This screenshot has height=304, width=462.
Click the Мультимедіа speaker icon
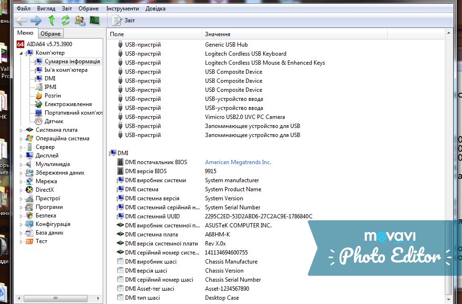tap(29, 164)
